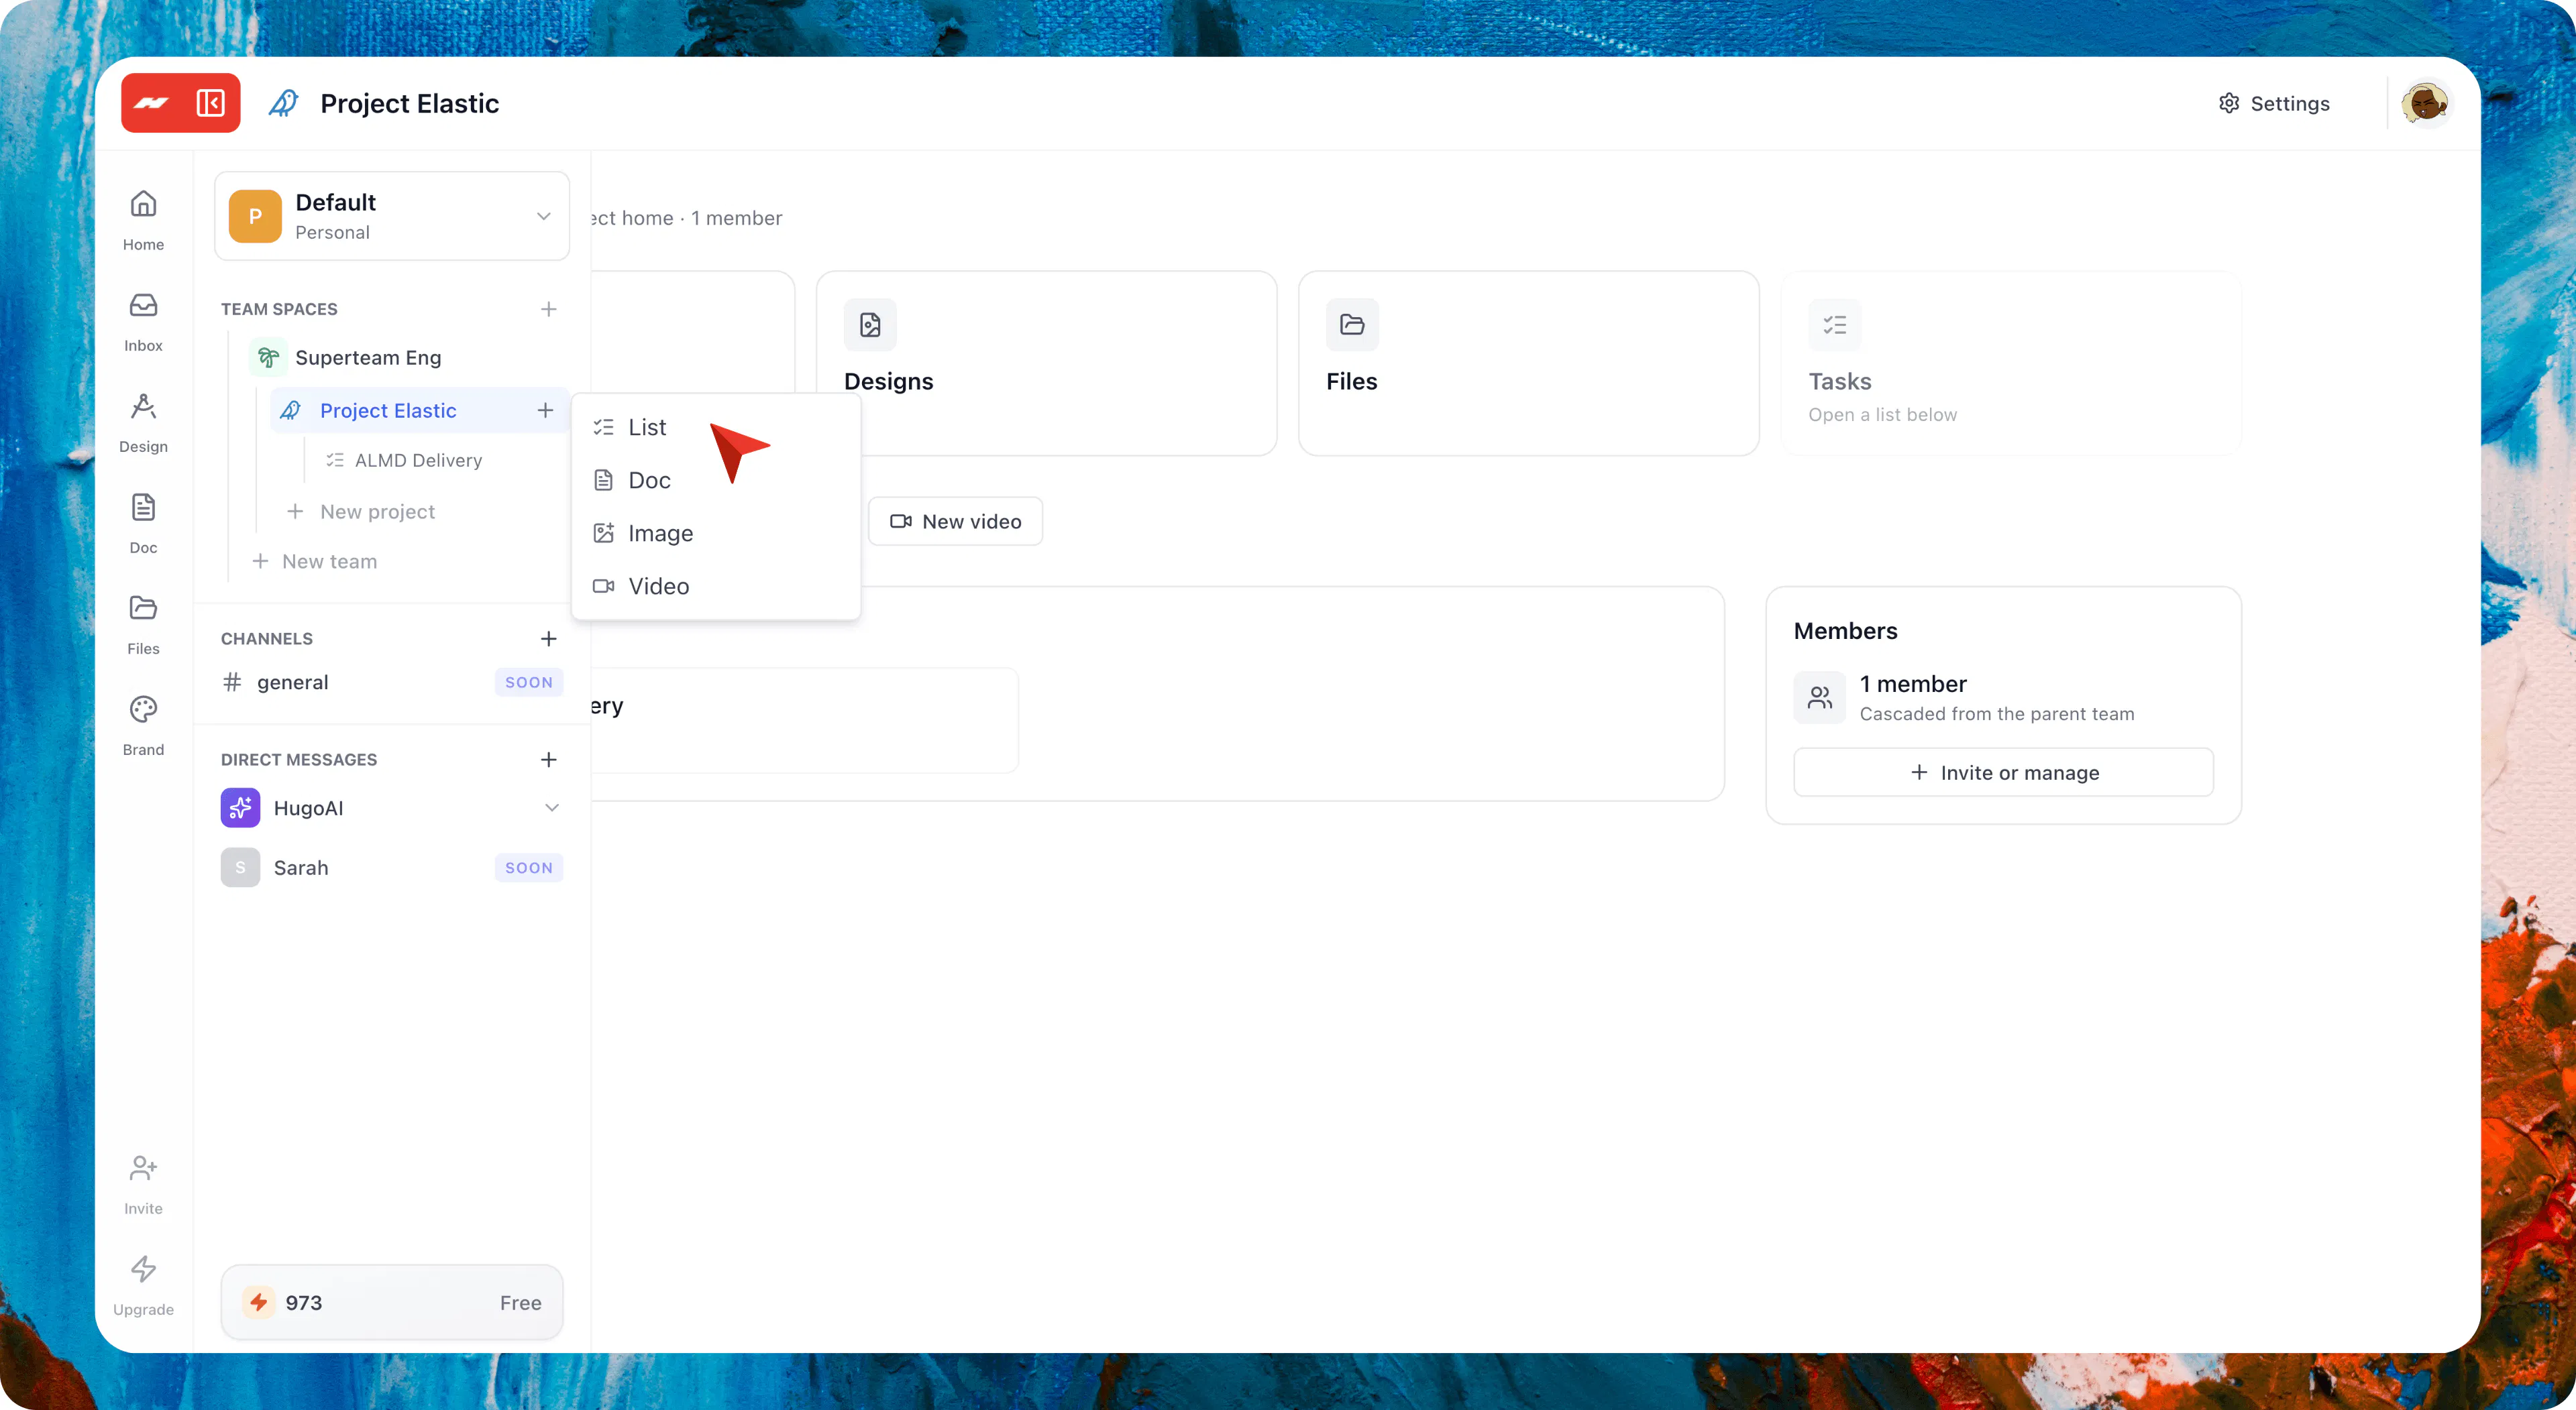The height and width of the screenshot is (1410, 2576).
Task: Open Files in the left rail
Action: pos(143,624)
